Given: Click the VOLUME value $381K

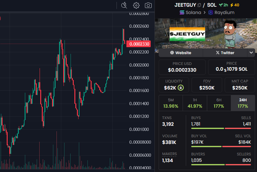Looking at the screenshot, I should pyautogui.click(x=169, y=142).
